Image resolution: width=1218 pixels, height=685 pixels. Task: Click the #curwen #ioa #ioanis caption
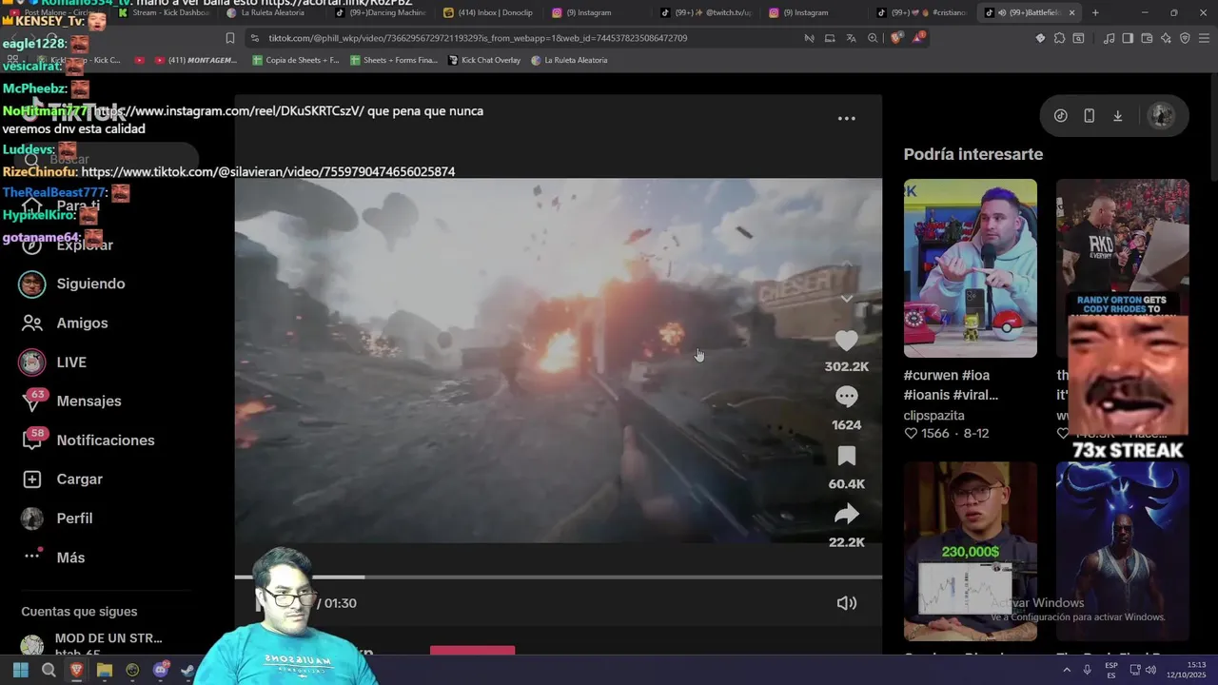point(951,384)
